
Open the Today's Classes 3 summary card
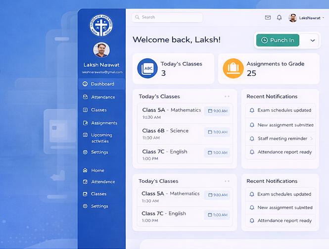coord(174,68)
